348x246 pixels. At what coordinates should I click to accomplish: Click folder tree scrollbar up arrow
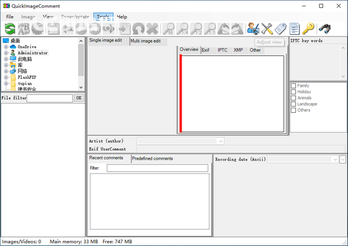[81, 41]
